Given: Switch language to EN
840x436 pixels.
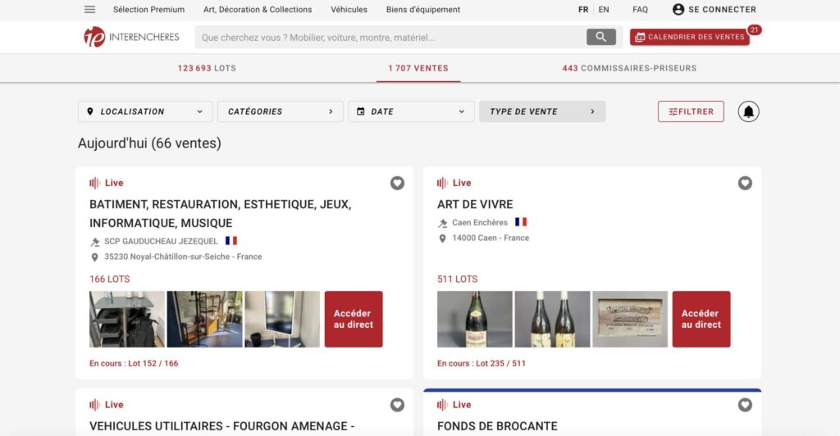Looking at the screenshot, I should coord(604,10).
